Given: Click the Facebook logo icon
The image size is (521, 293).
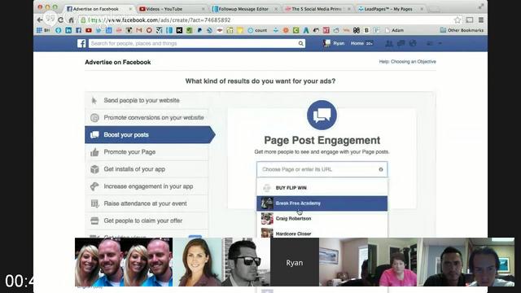Looking at the screenshot, I should pyautogui.click(x=81, y=43).
